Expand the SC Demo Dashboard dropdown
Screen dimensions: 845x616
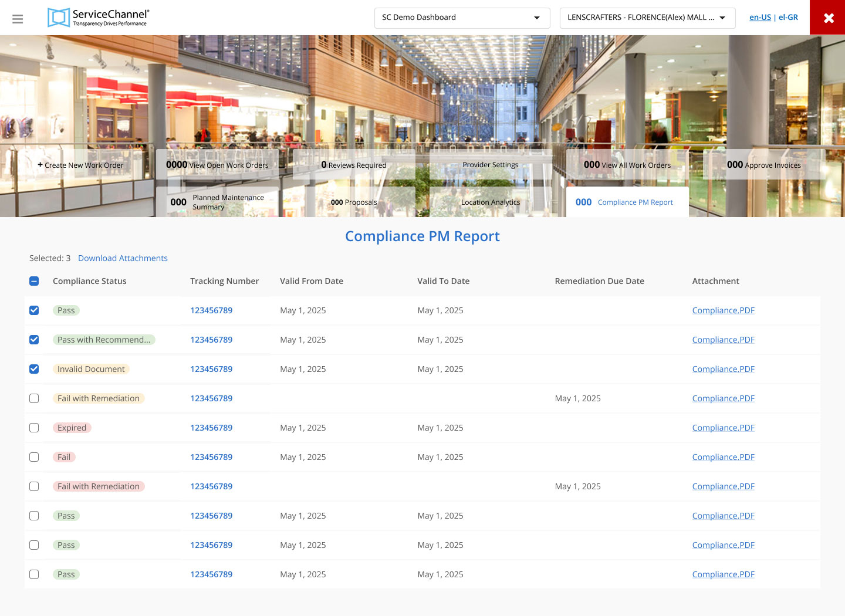pos(462,18)
